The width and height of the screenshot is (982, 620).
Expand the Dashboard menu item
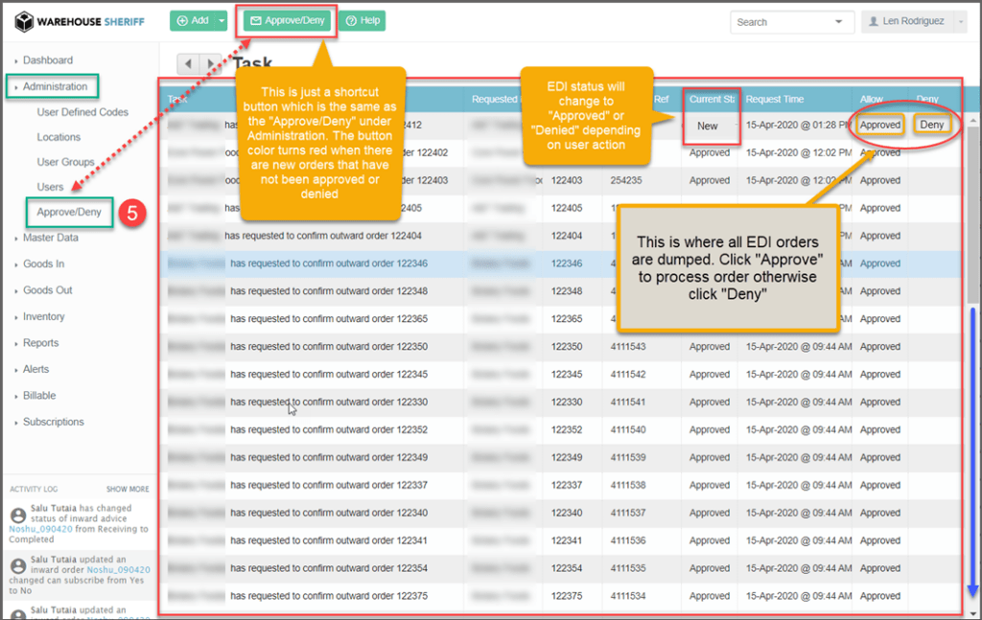(47, 60)
